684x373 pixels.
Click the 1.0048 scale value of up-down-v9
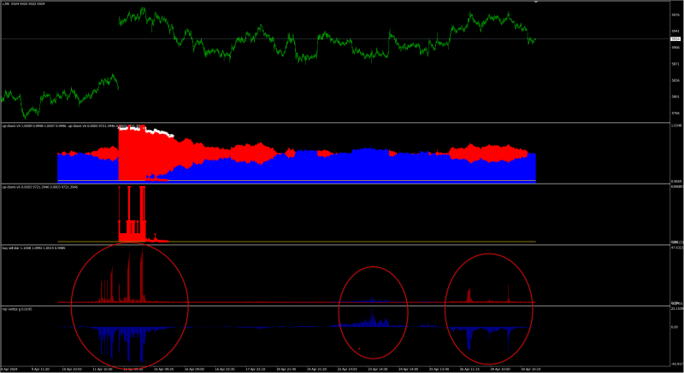pos(676,125)
